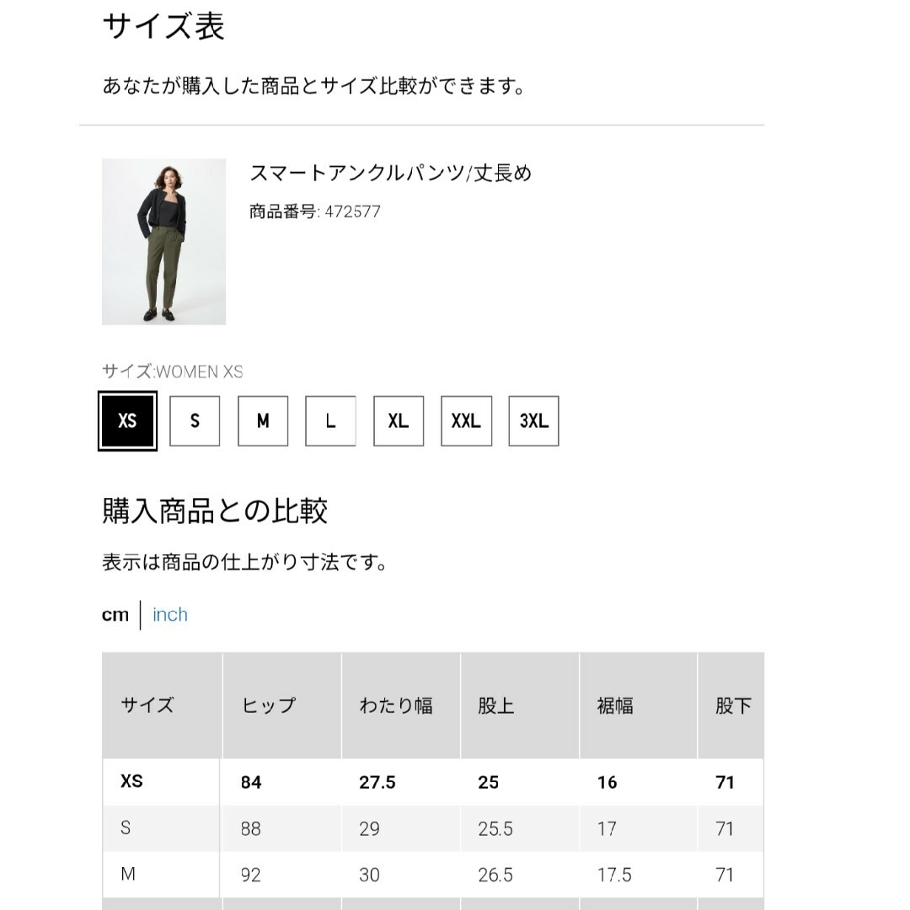This screenshot has height=910, width=910.
Task: Pick the 3XL size option
Action: click(x=534, y=420)
